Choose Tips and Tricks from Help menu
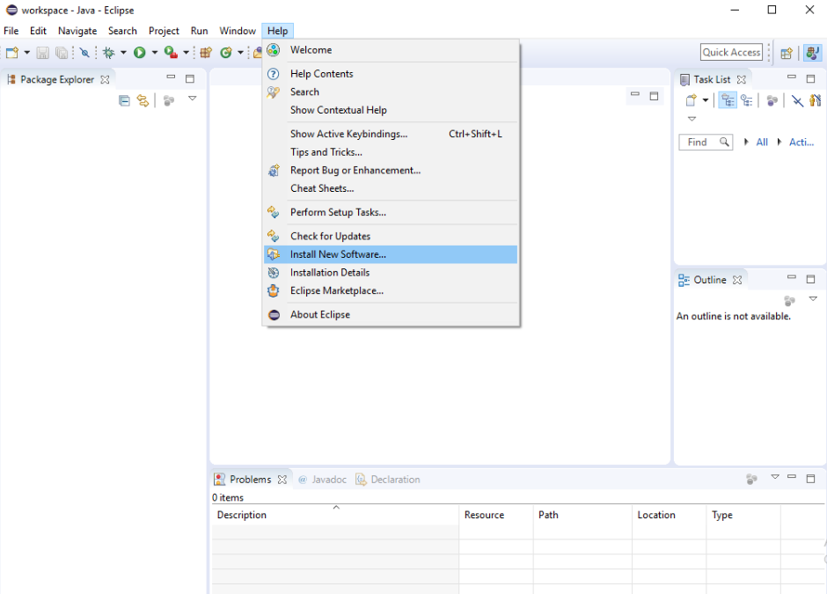 tap(391, 152)
